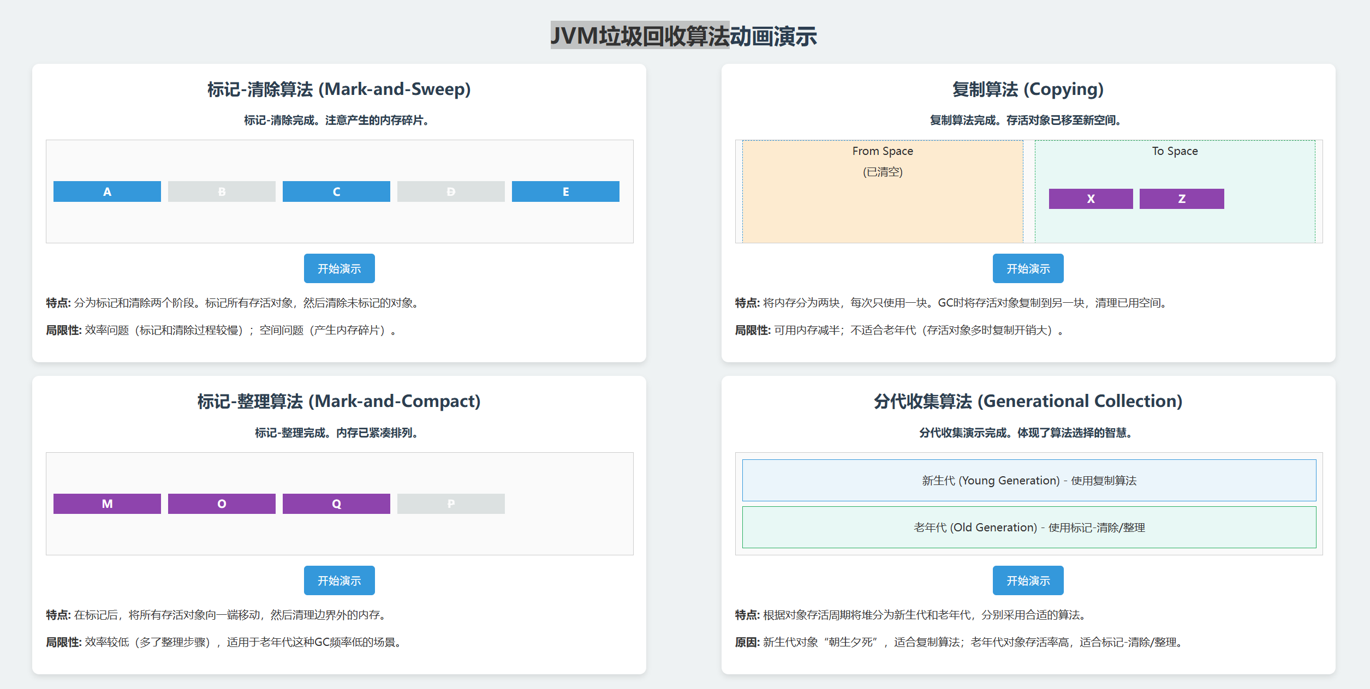
Task: Click memory block A
Action: 107,191
